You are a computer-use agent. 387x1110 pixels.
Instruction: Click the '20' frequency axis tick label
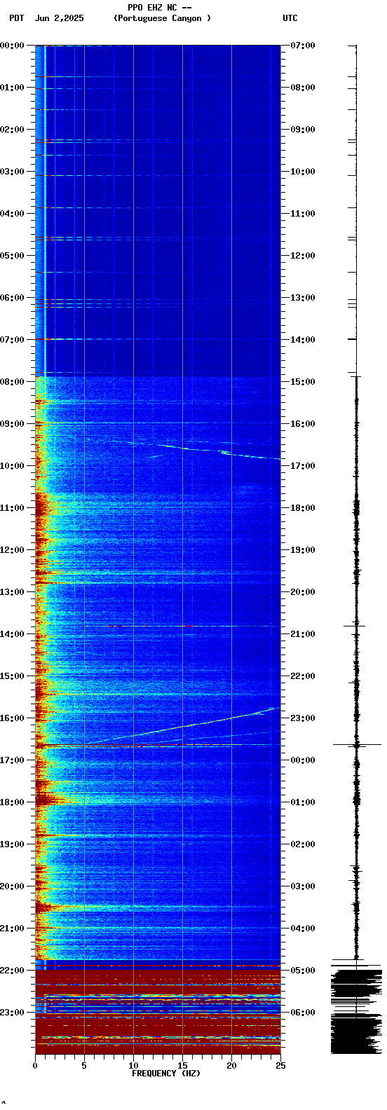point(231,1066)
